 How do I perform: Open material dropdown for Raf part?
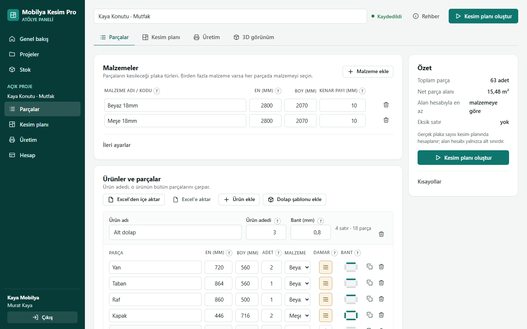298,299
